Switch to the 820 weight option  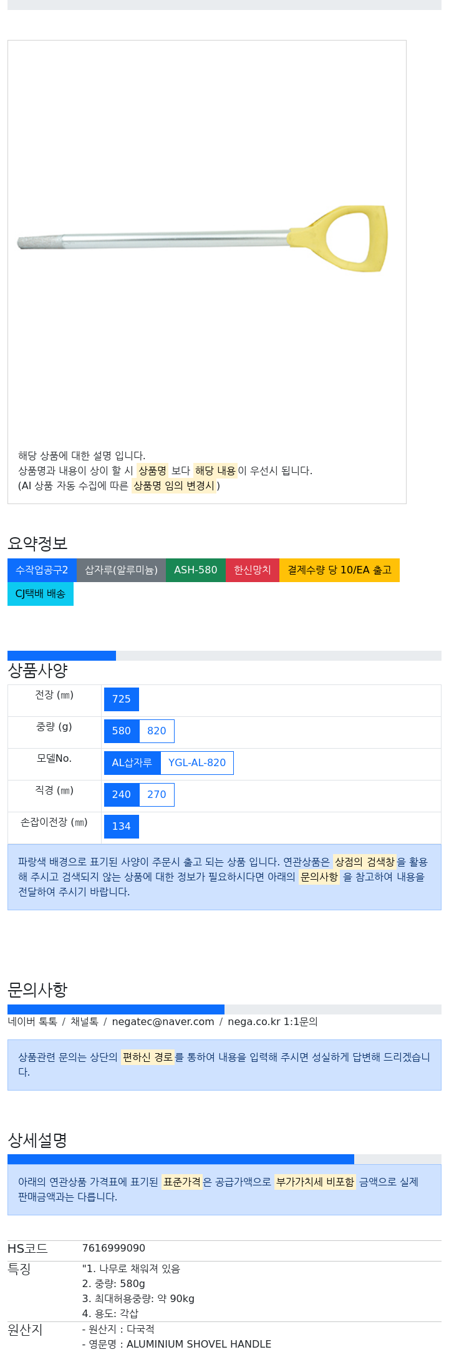157,731
